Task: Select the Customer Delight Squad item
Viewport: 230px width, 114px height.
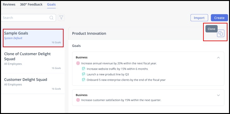Action: [x=33, y=84]
